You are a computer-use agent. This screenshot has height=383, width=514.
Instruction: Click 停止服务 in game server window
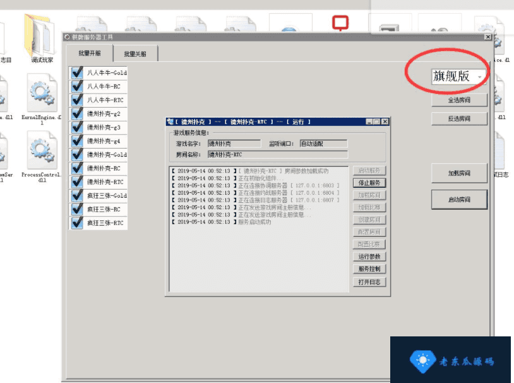pos(369,183)
